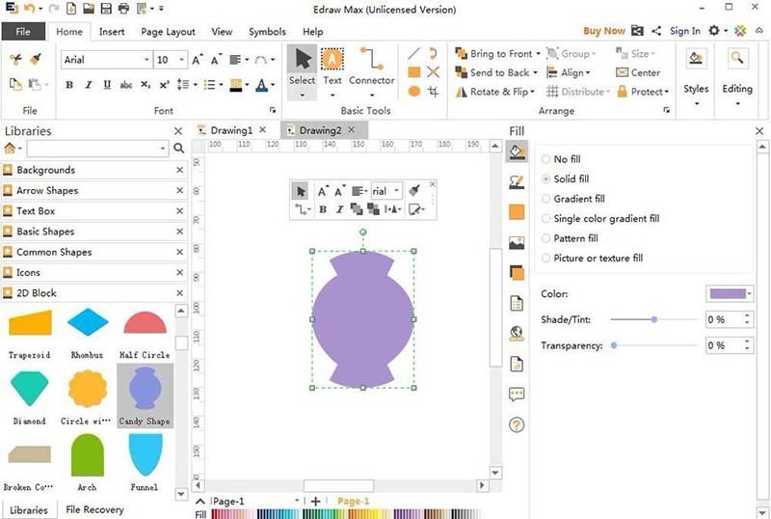Open the Symbols ribbon tab

[x=267, y=32]
